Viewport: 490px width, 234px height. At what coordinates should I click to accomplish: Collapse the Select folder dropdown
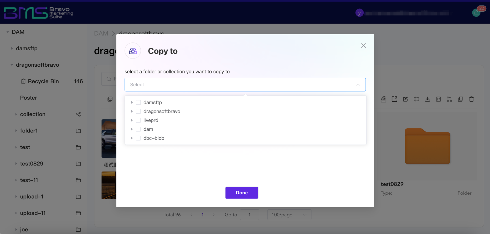(358, 84)
